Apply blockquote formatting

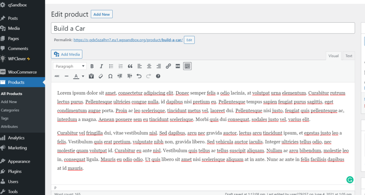[130, 66]
